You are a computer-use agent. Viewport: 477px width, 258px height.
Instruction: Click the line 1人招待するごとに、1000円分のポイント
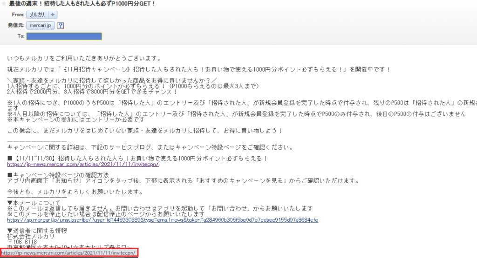point(133,86)
